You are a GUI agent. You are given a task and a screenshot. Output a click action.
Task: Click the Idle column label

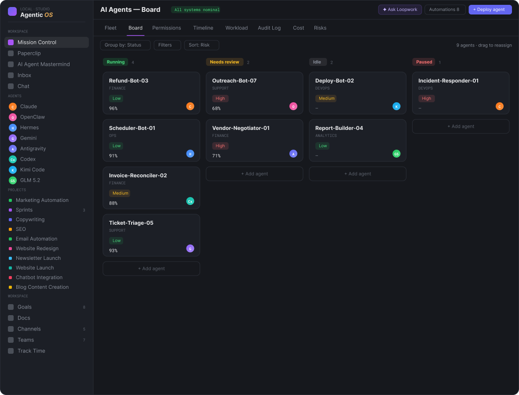tap(318, 62)
